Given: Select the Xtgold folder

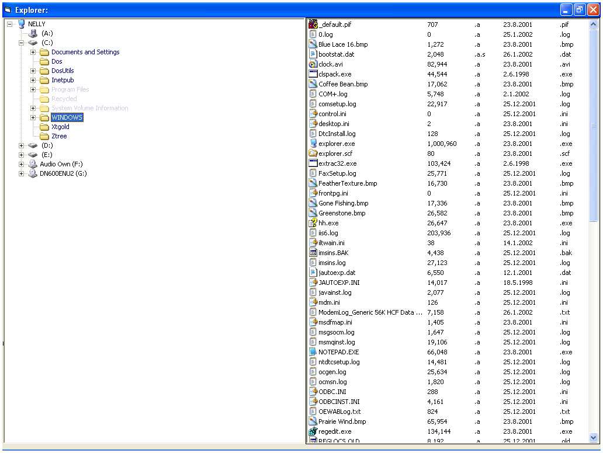Looking at the screenshot, I should pyautogui.click(x=60, y=127).
